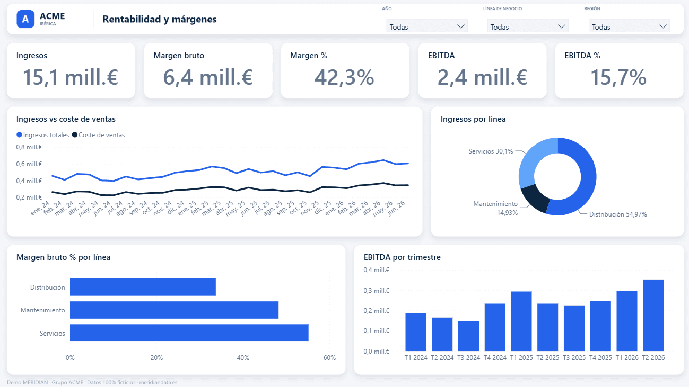Image resolution: width=689 pixels, height=387 pixels.
Task: Select the T1 2026 EBITDA bar
Action: tap(627, 321)
